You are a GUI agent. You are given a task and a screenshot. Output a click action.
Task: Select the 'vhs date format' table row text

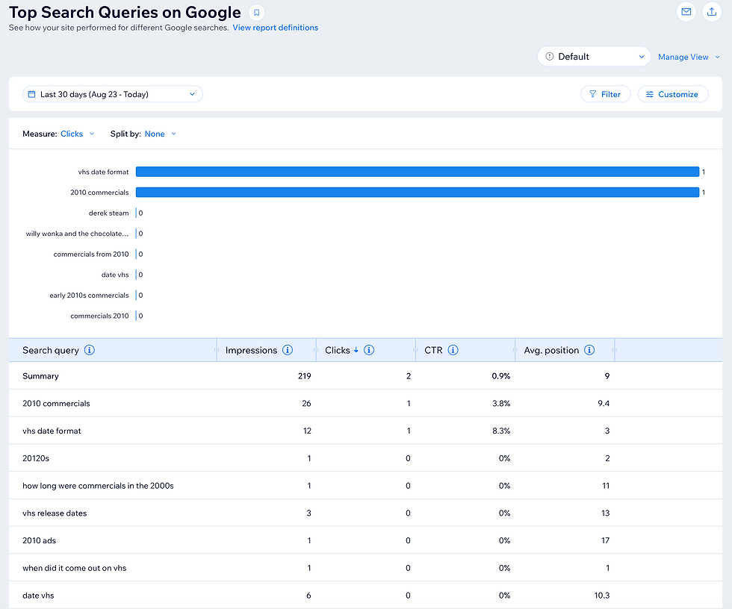coord(52,431)
